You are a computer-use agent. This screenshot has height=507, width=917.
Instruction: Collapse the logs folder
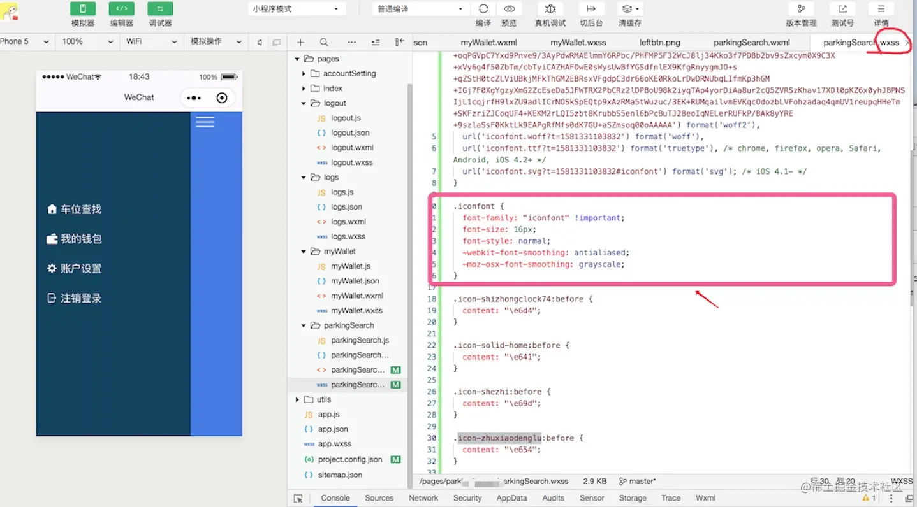coord(304,177)
